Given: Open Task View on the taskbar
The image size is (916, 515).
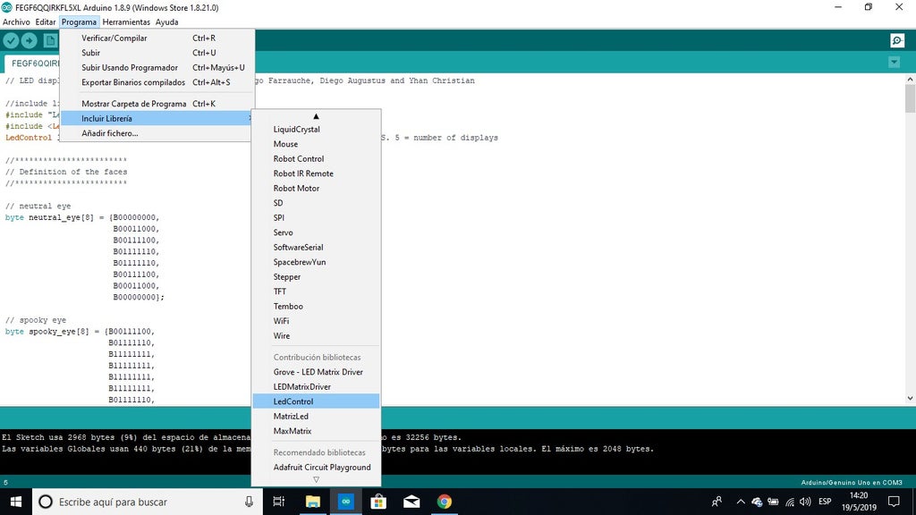Looking at the screenshot, I should pos(279,502).
